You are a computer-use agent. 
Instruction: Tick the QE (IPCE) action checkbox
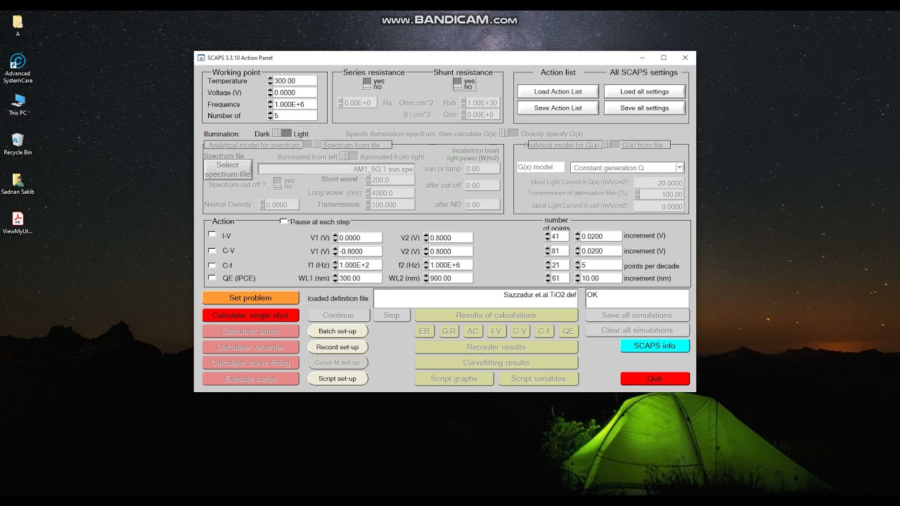click(x=212, y=278)
